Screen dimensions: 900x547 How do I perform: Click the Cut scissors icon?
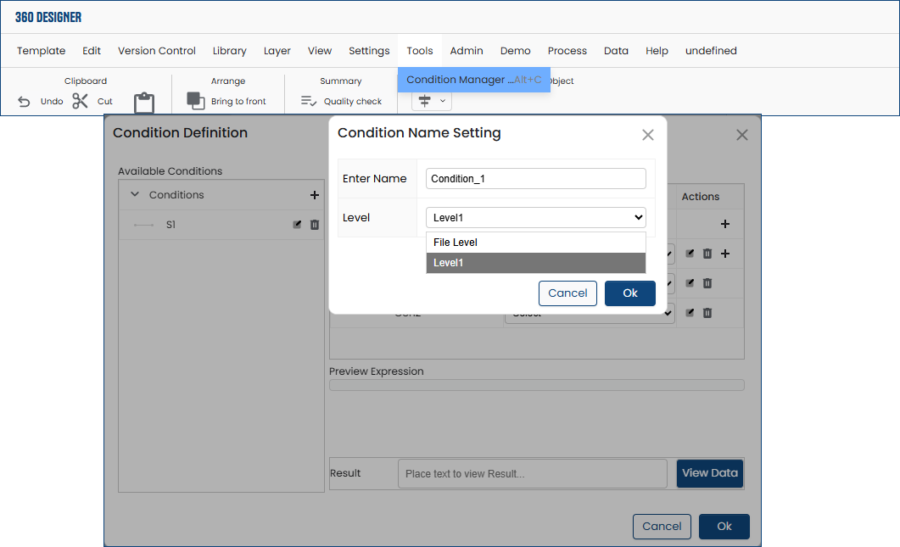coord(81,102)
